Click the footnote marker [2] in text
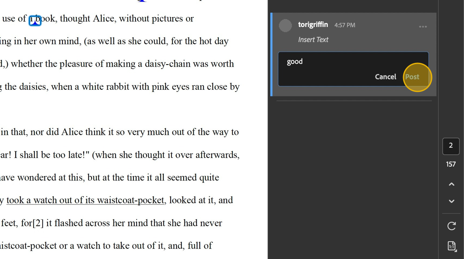Image resolution: width=464 pixels, height=259 pixels. pos(38,223)
